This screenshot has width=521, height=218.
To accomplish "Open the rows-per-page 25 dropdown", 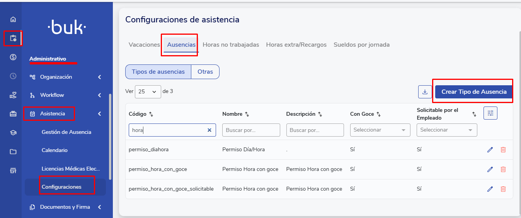I will 148,92.
